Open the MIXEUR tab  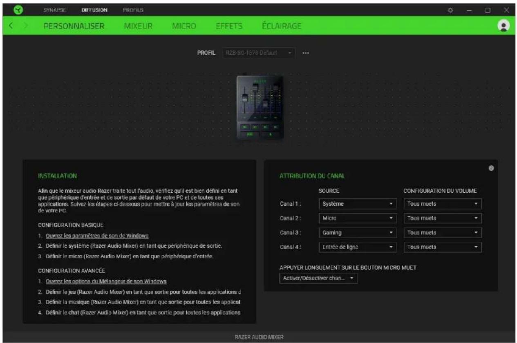(138, 26)
